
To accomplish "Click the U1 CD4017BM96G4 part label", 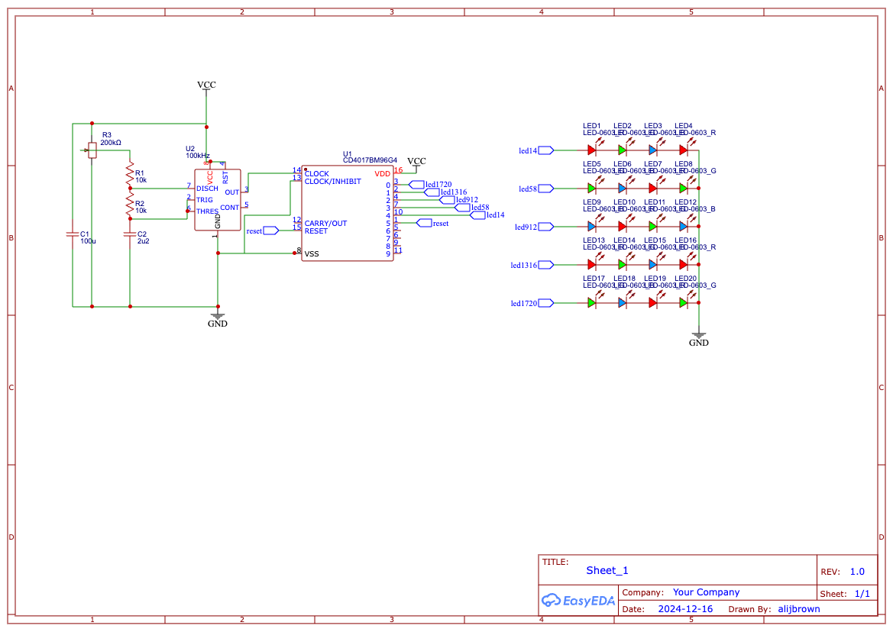I will click(370, 157).
